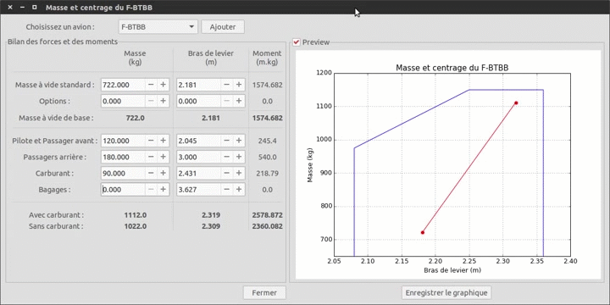Viewport: 610px width, 305px height.
Task: Increase Pilote et Passager avant mass
Action: click(x=163, y=141)
